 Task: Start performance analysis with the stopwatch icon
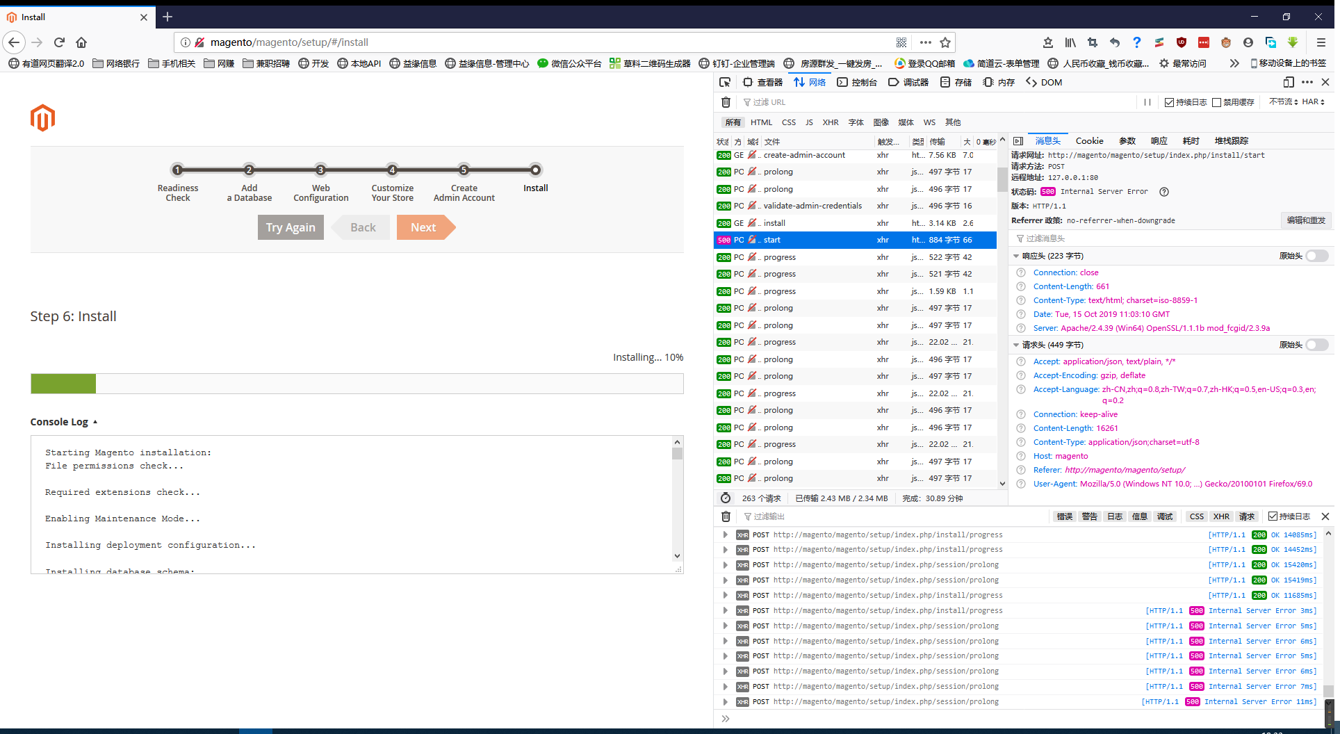pyautogui.click(x=726, y=498)
